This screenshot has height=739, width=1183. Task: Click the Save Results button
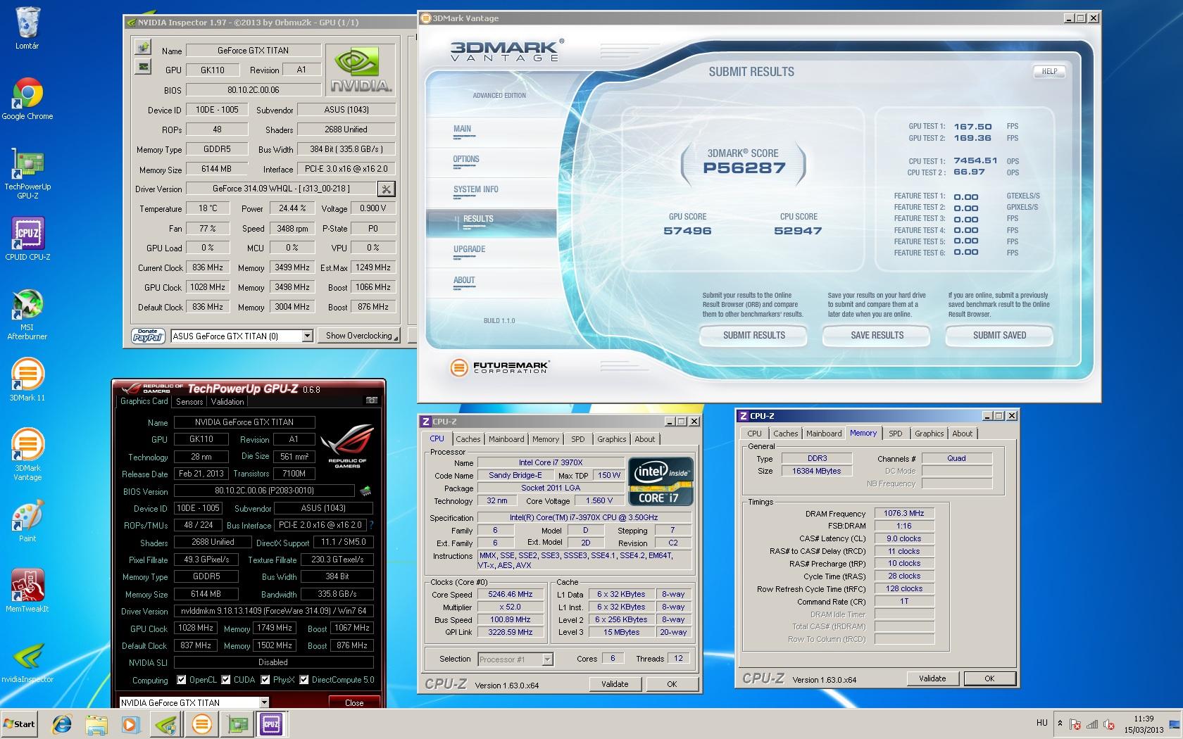tap(877, 336)
